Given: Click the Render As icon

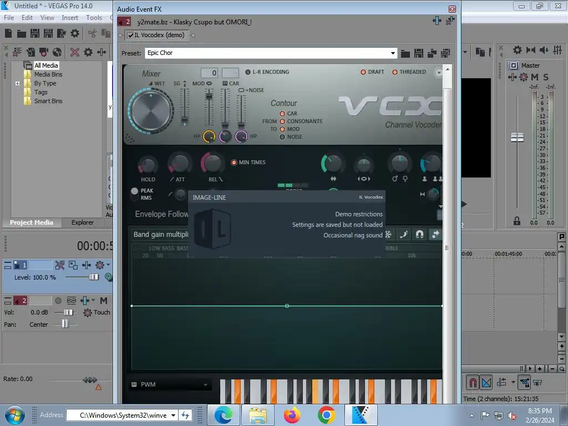Looking at the screenshot, I should tap(62, 34).
